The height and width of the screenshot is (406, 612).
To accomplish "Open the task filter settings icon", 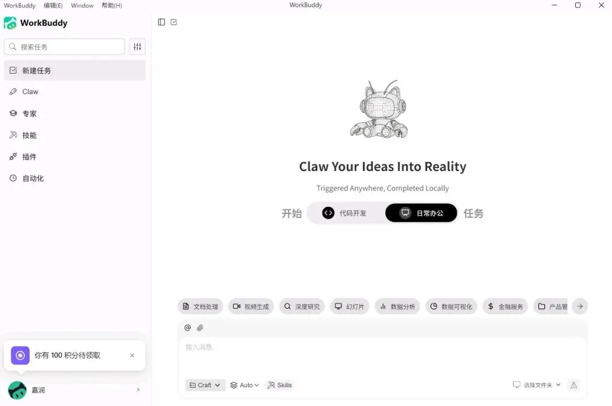I will tap(137, 47).
